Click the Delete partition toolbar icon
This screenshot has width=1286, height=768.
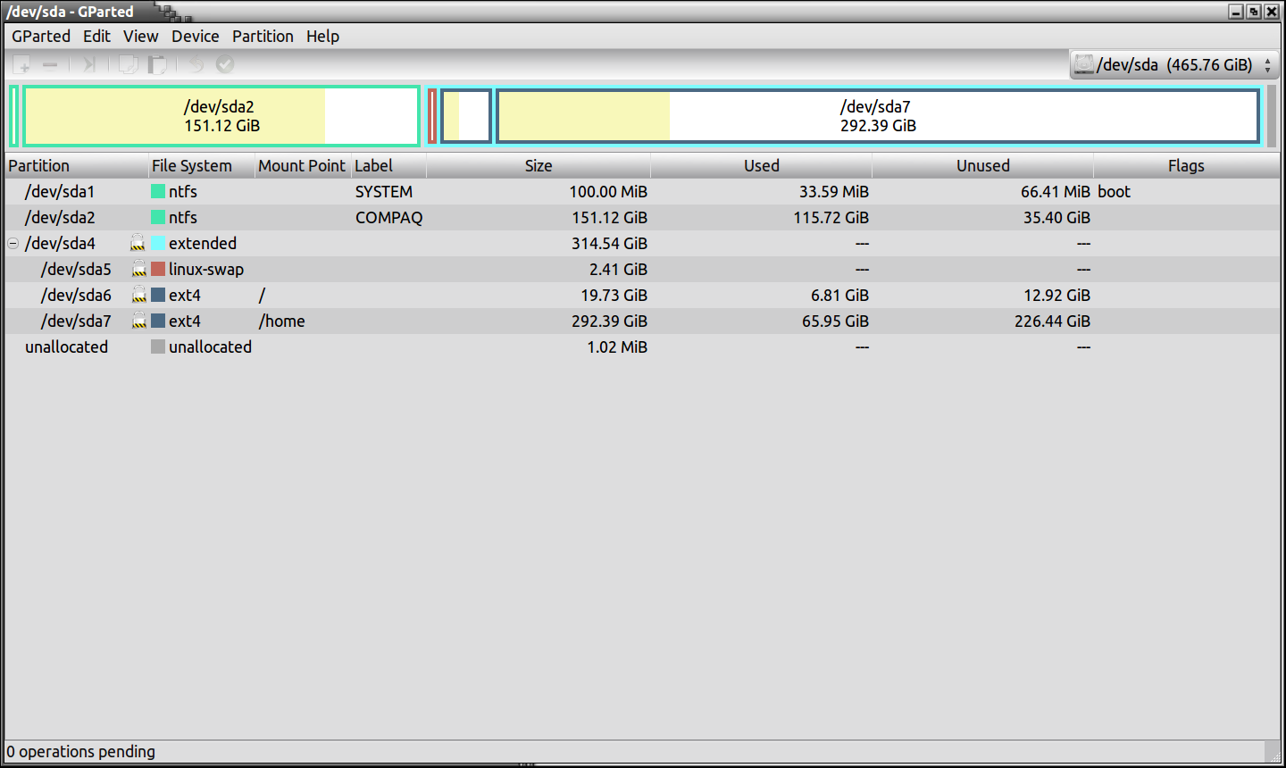pyautogui.click(x=50, y=64)
